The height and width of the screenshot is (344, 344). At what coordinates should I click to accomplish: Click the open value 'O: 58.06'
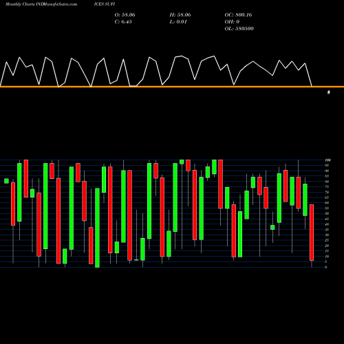(125, 15)
